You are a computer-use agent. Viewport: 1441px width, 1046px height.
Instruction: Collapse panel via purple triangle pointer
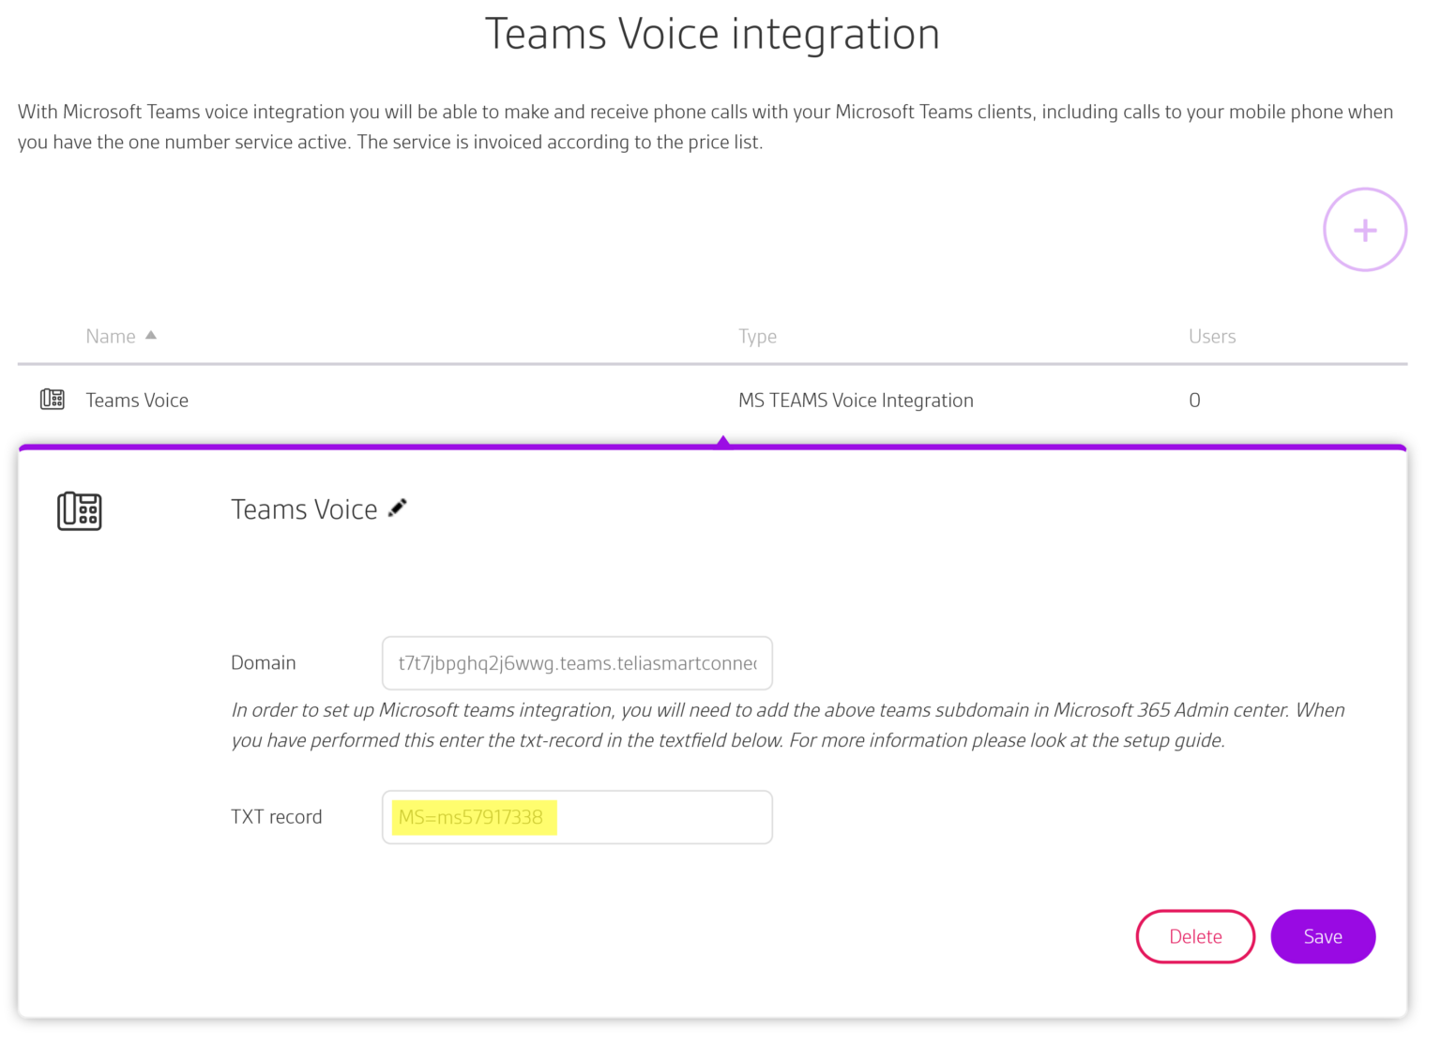pos(722,441)
